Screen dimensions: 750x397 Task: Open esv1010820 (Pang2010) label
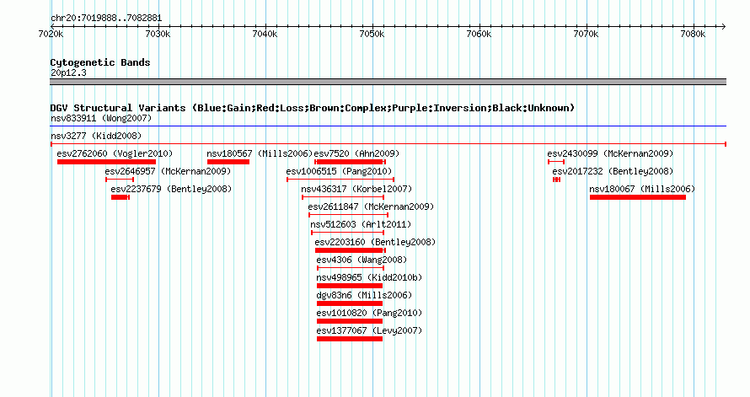(x=369, y=313)
